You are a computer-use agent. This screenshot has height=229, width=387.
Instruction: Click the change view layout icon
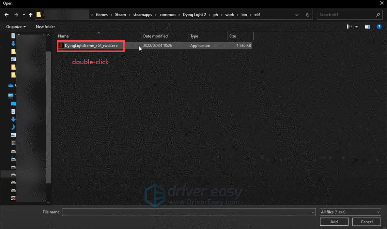pos(349,27)
